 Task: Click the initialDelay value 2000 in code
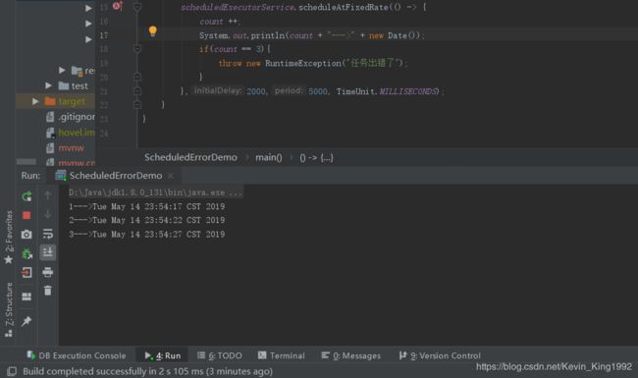point(256,91)
